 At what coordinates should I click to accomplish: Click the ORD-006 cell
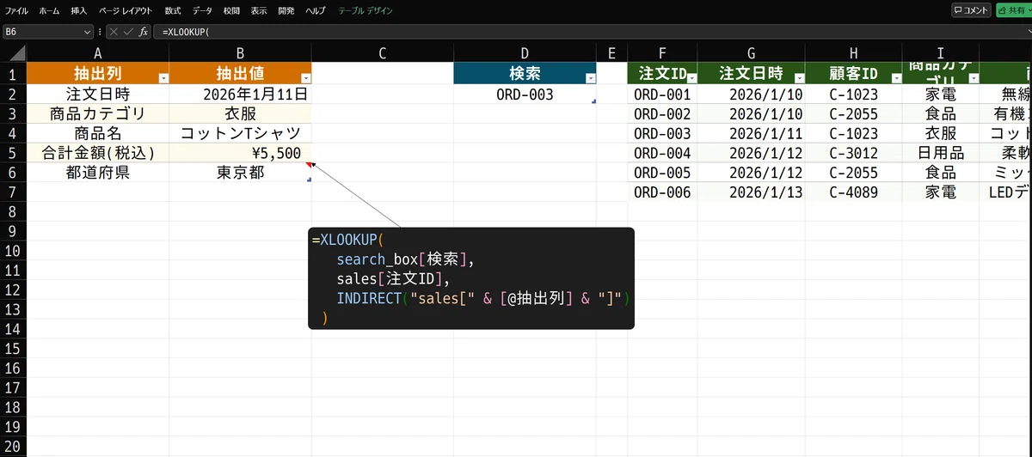pos(662,192)
